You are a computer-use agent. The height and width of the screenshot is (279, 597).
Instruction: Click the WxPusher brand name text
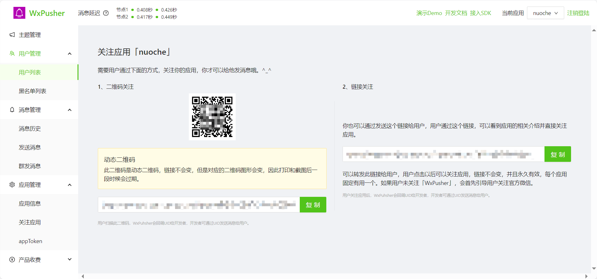tap(47, 13)
